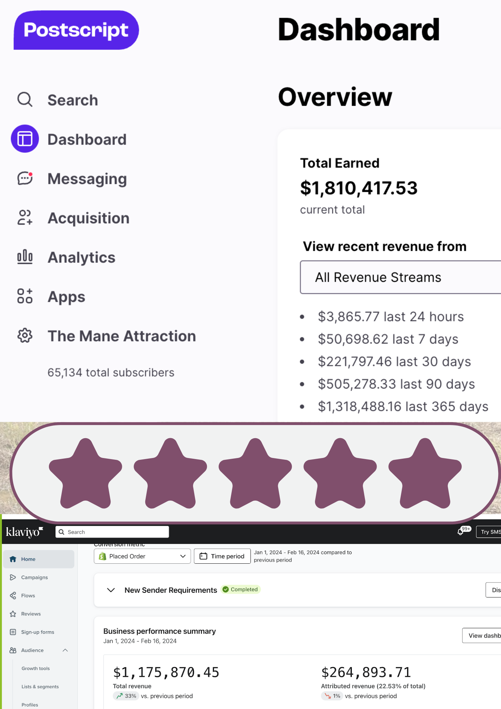Open Lists & segments under Audience
Screen dimensions: 501x709
40,686
